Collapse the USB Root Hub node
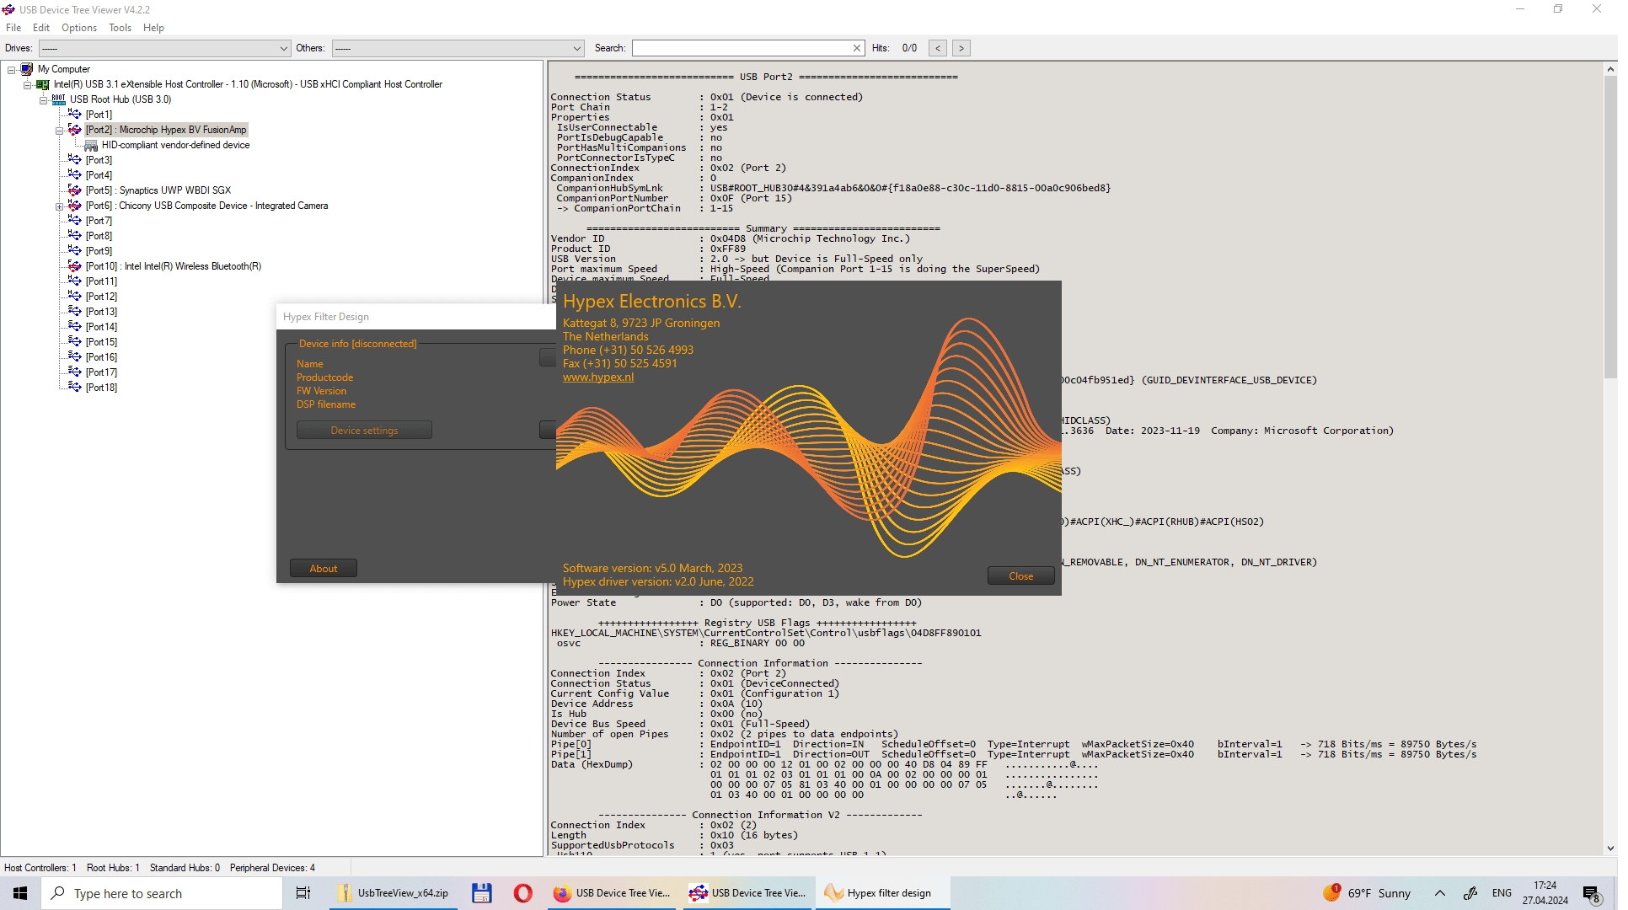Image resolution: width=1628 pixels, height=910 pixels. (44, 100)
